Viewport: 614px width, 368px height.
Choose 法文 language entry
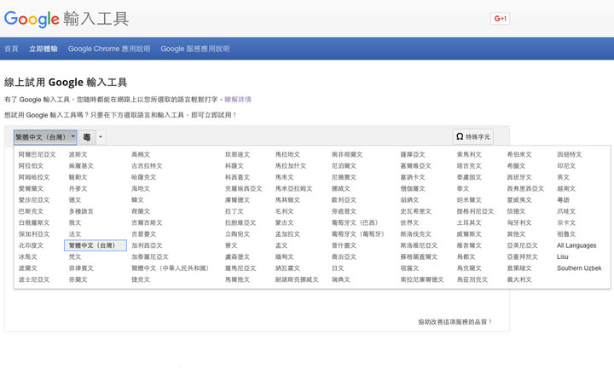[75, 234]
